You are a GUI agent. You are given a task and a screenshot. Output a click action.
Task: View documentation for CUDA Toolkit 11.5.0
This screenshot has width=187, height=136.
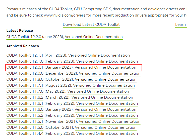tap(106, 127)
